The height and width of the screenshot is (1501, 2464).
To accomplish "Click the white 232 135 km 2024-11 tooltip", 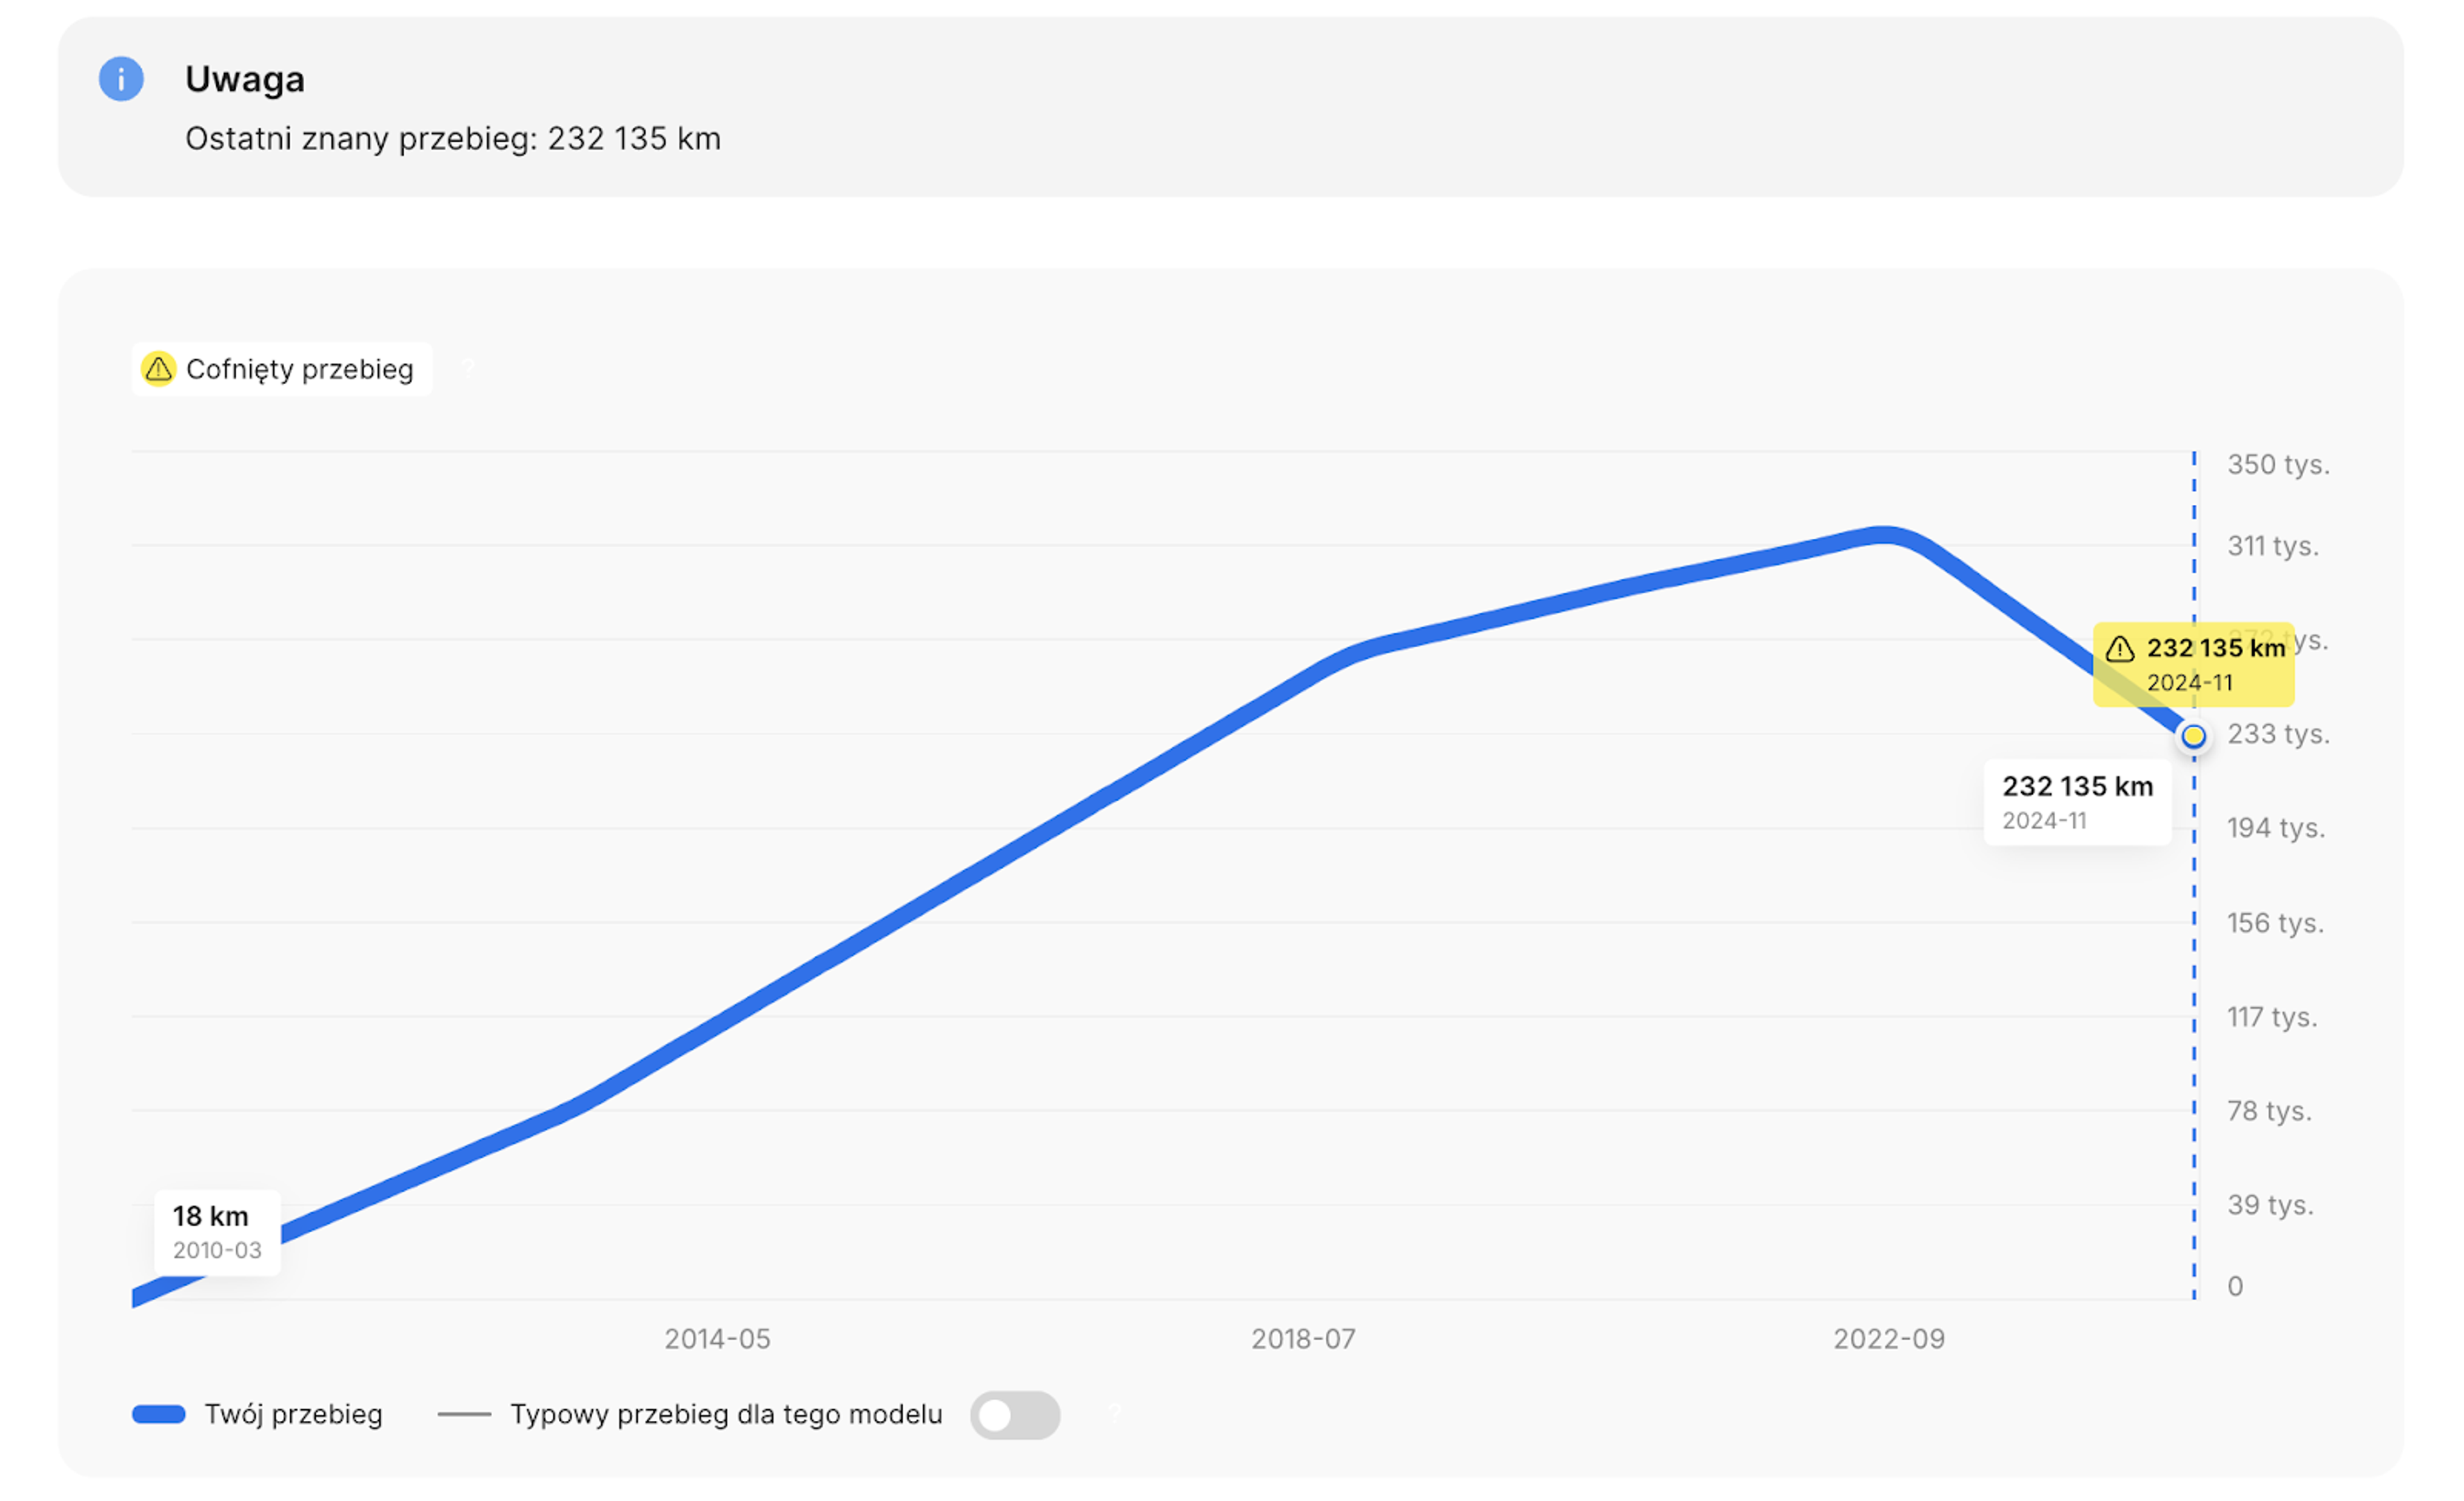I will point(2077,801).
